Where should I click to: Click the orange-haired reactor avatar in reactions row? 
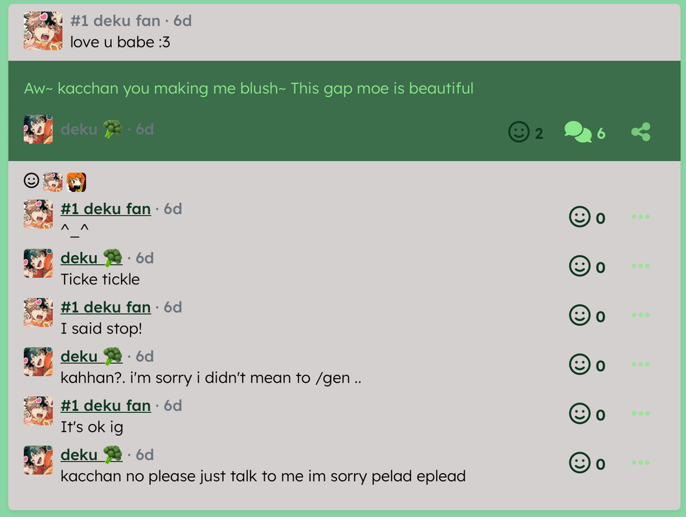(x=76, y=182)
